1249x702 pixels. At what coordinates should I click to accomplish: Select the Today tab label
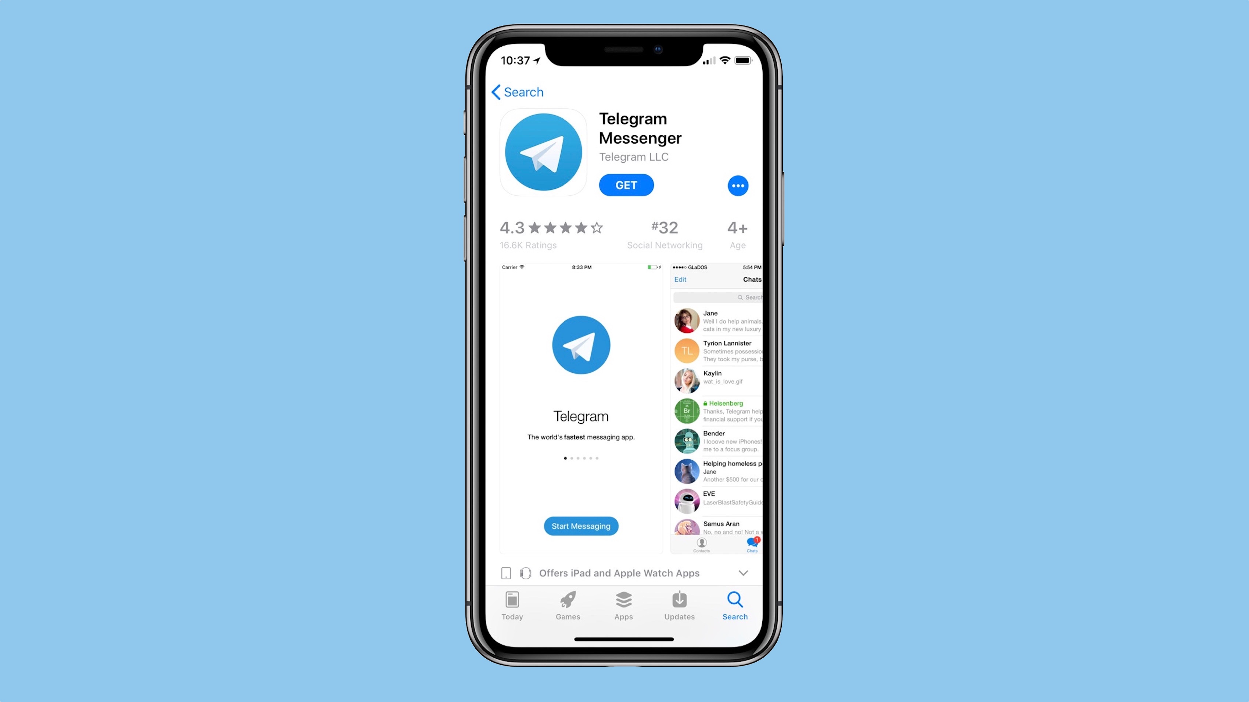click(x=511, y=616)
